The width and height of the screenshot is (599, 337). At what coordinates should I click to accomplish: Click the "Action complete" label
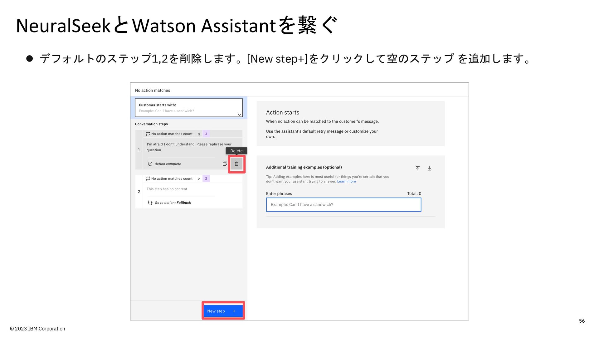168,164
